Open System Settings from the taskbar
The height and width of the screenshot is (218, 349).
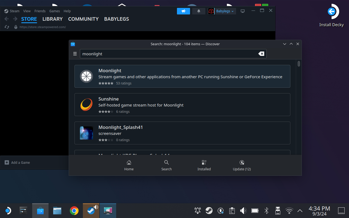pyautogui.click(x=23, y=211)
